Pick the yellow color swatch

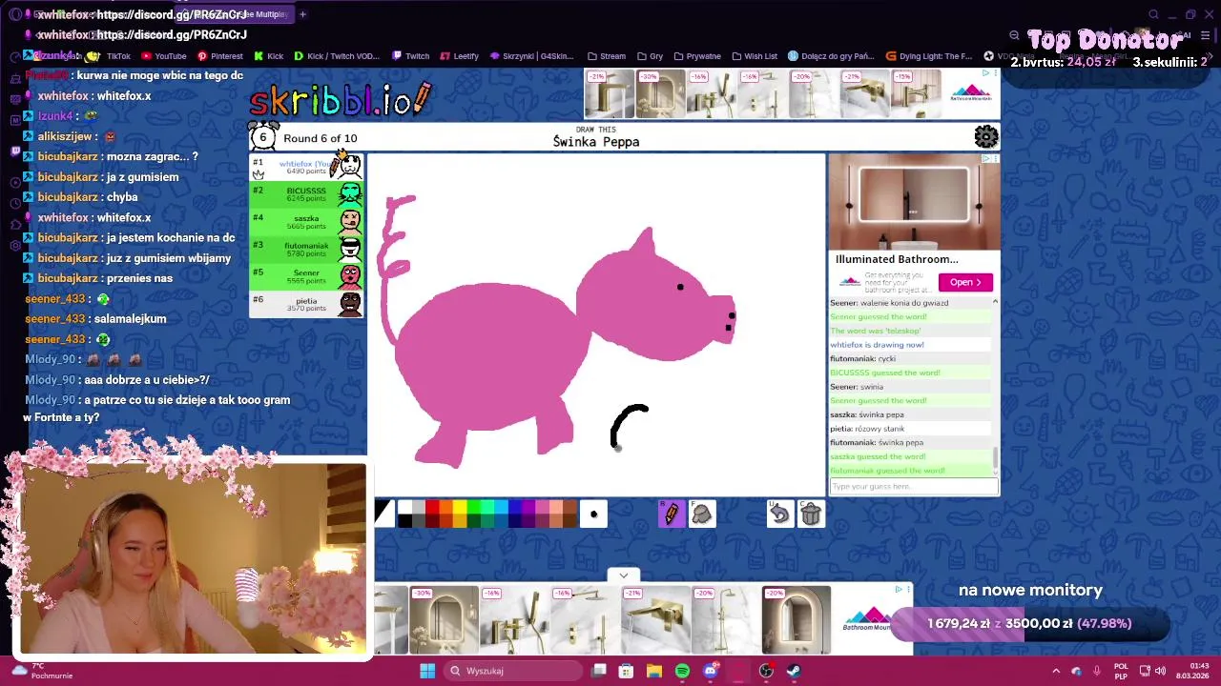(460, 508)
